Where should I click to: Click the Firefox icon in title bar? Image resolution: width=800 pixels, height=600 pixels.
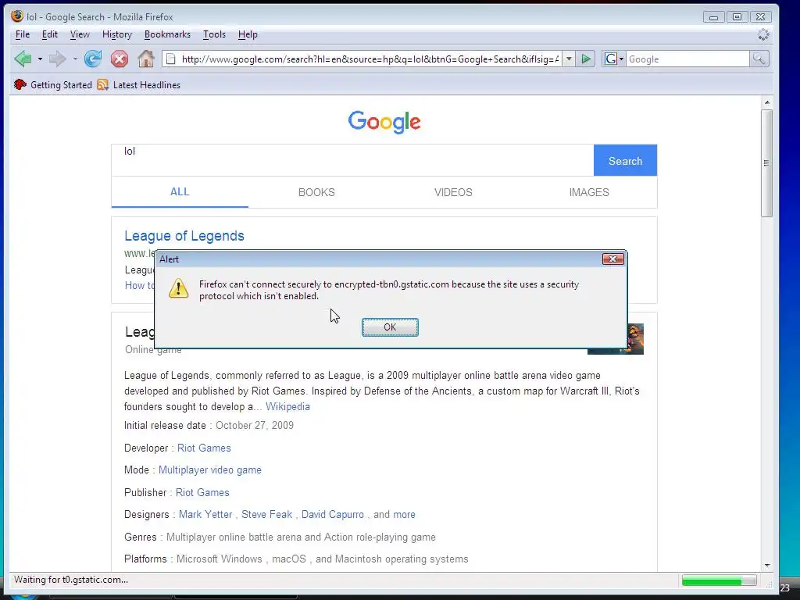(17, 16)
